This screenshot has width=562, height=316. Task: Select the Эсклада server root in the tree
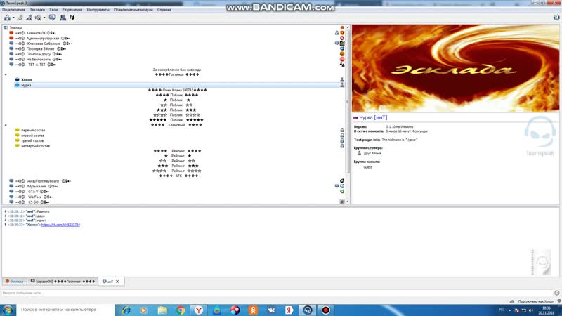coord(16,27)
